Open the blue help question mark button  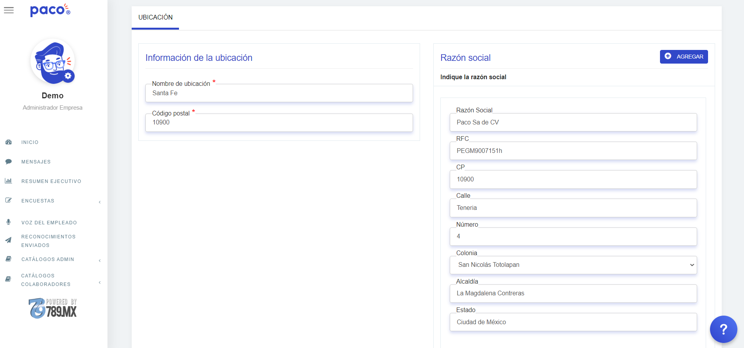[x=723, y=329]
